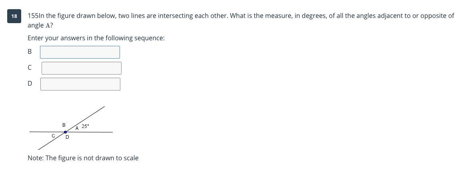Screen dimensions: 463x179
Task: Focus the answer field for angle D
Action: (80, 84)
